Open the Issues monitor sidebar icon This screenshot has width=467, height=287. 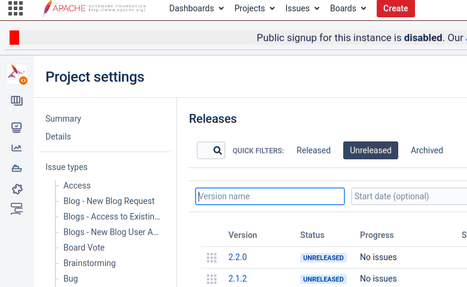(x=17, y=128)
